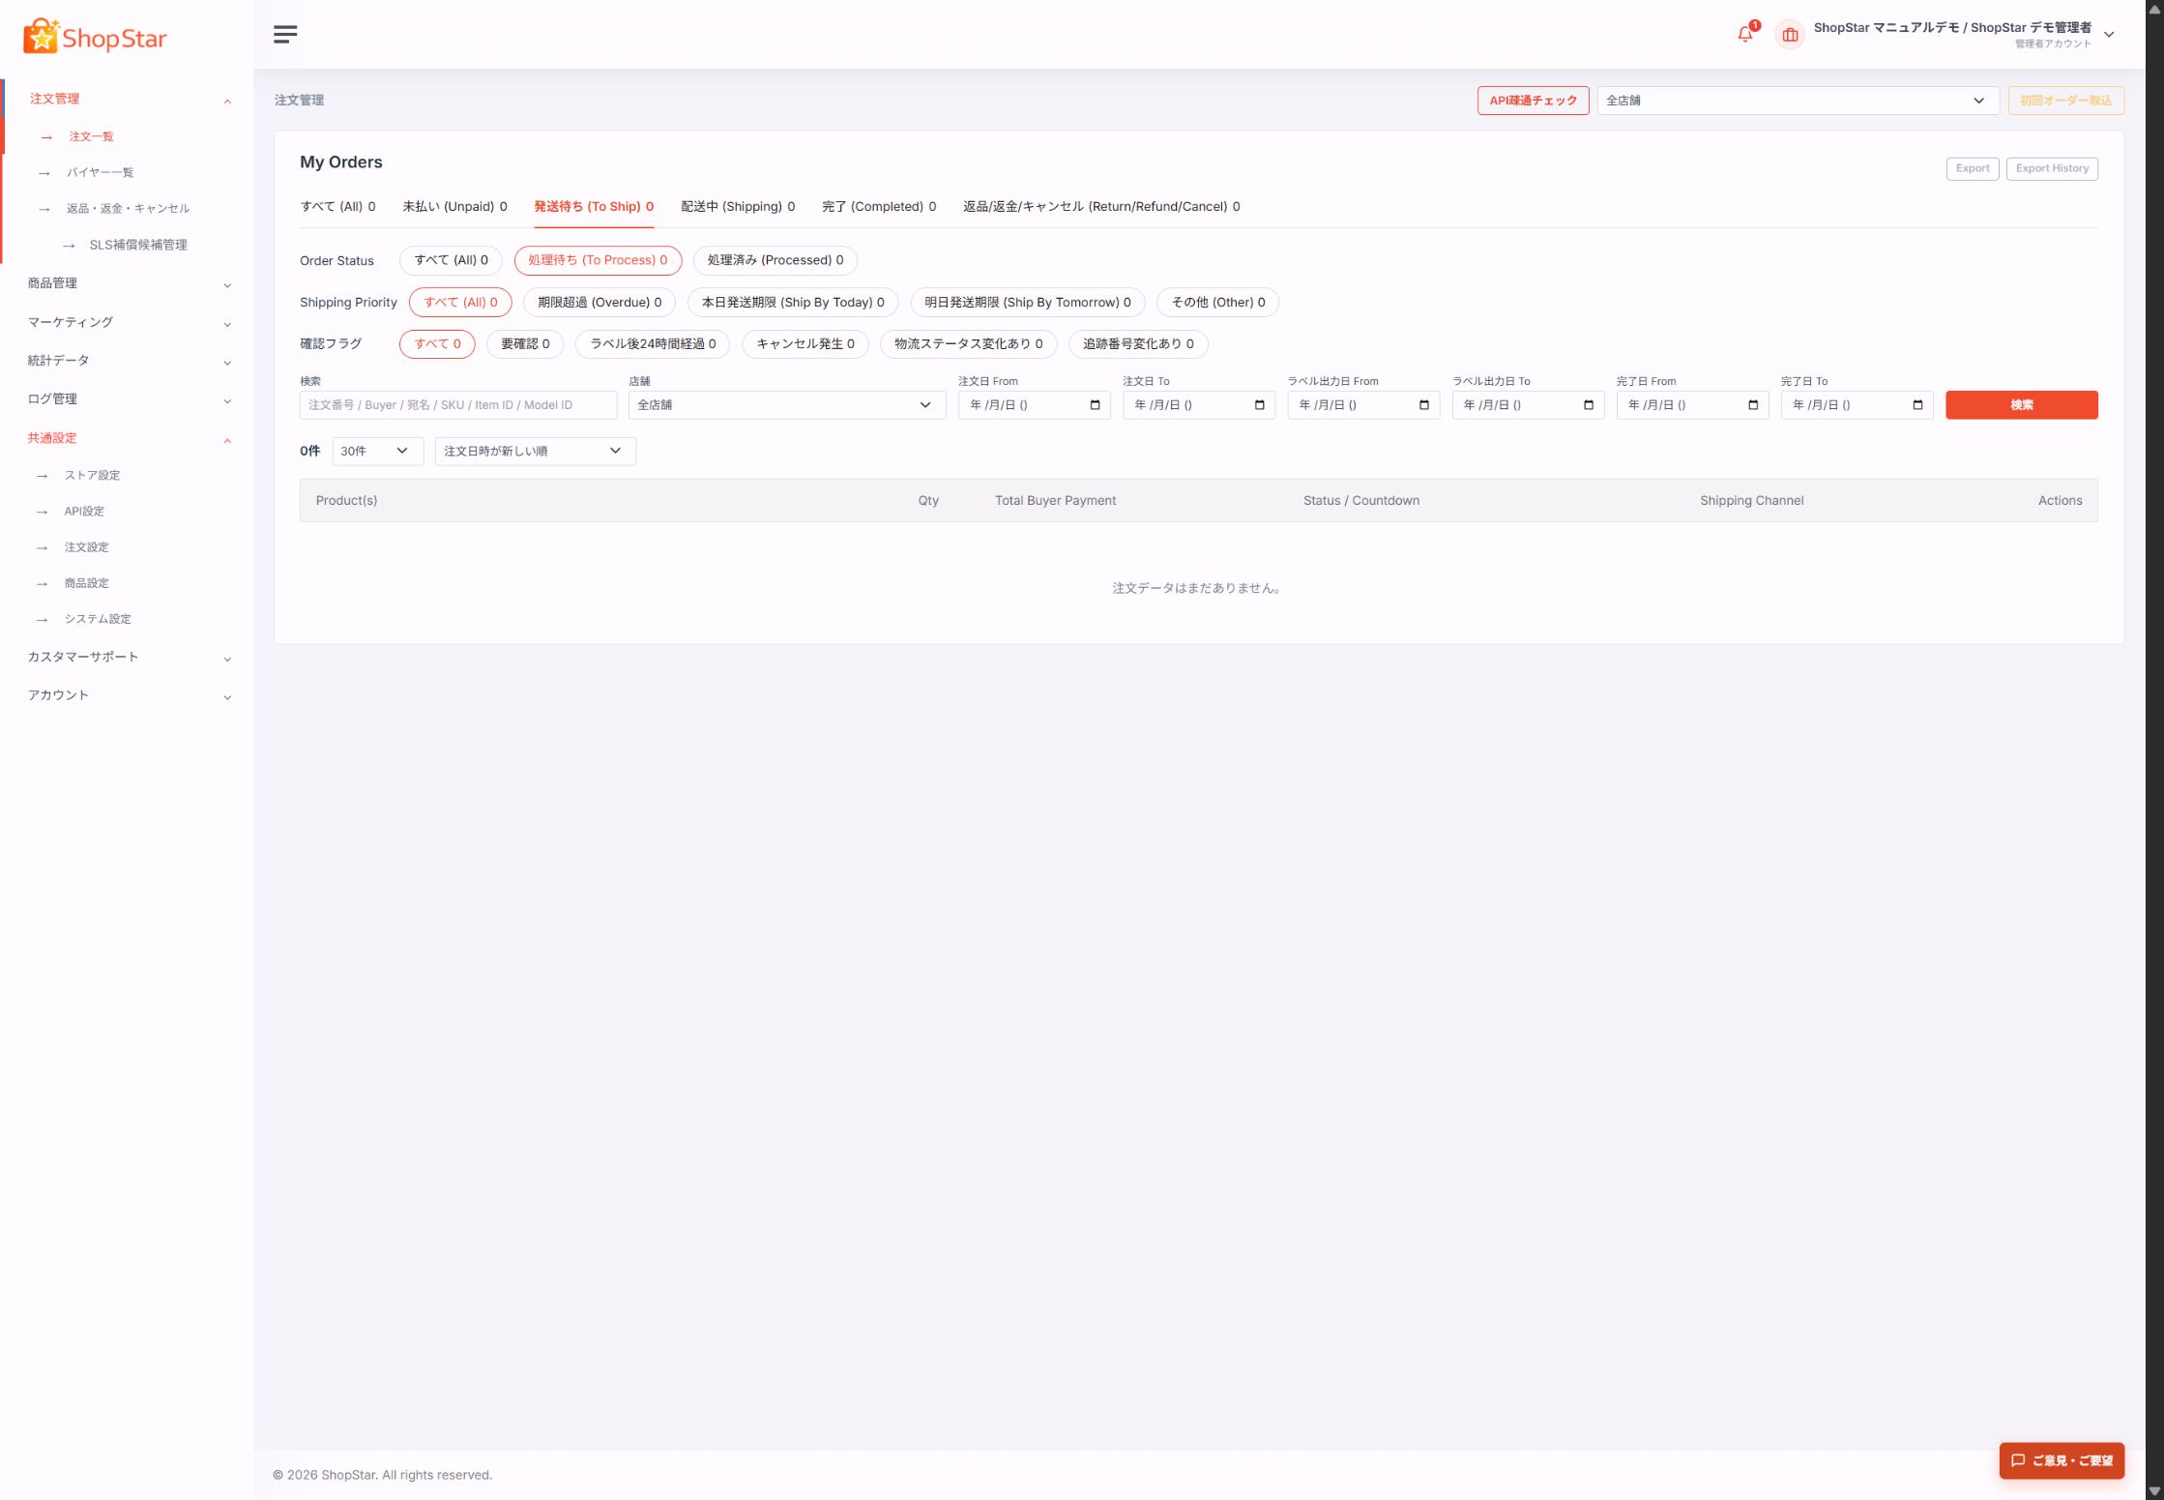Click the store briefcase avatar icon
This screenshot has width=2164, height=1500.
tap(1790, 35)
